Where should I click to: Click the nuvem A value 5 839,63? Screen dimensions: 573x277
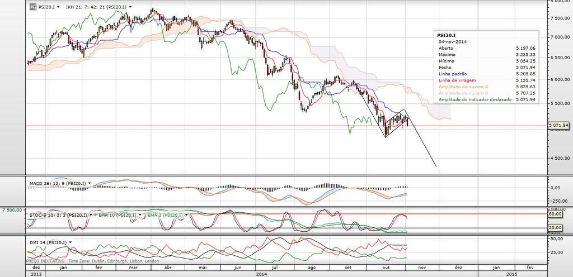(525, 87)
